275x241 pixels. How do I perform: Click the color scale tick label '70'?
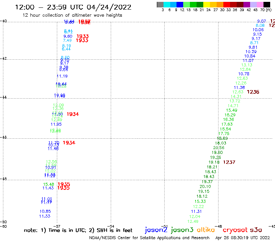tap(262, 10)
